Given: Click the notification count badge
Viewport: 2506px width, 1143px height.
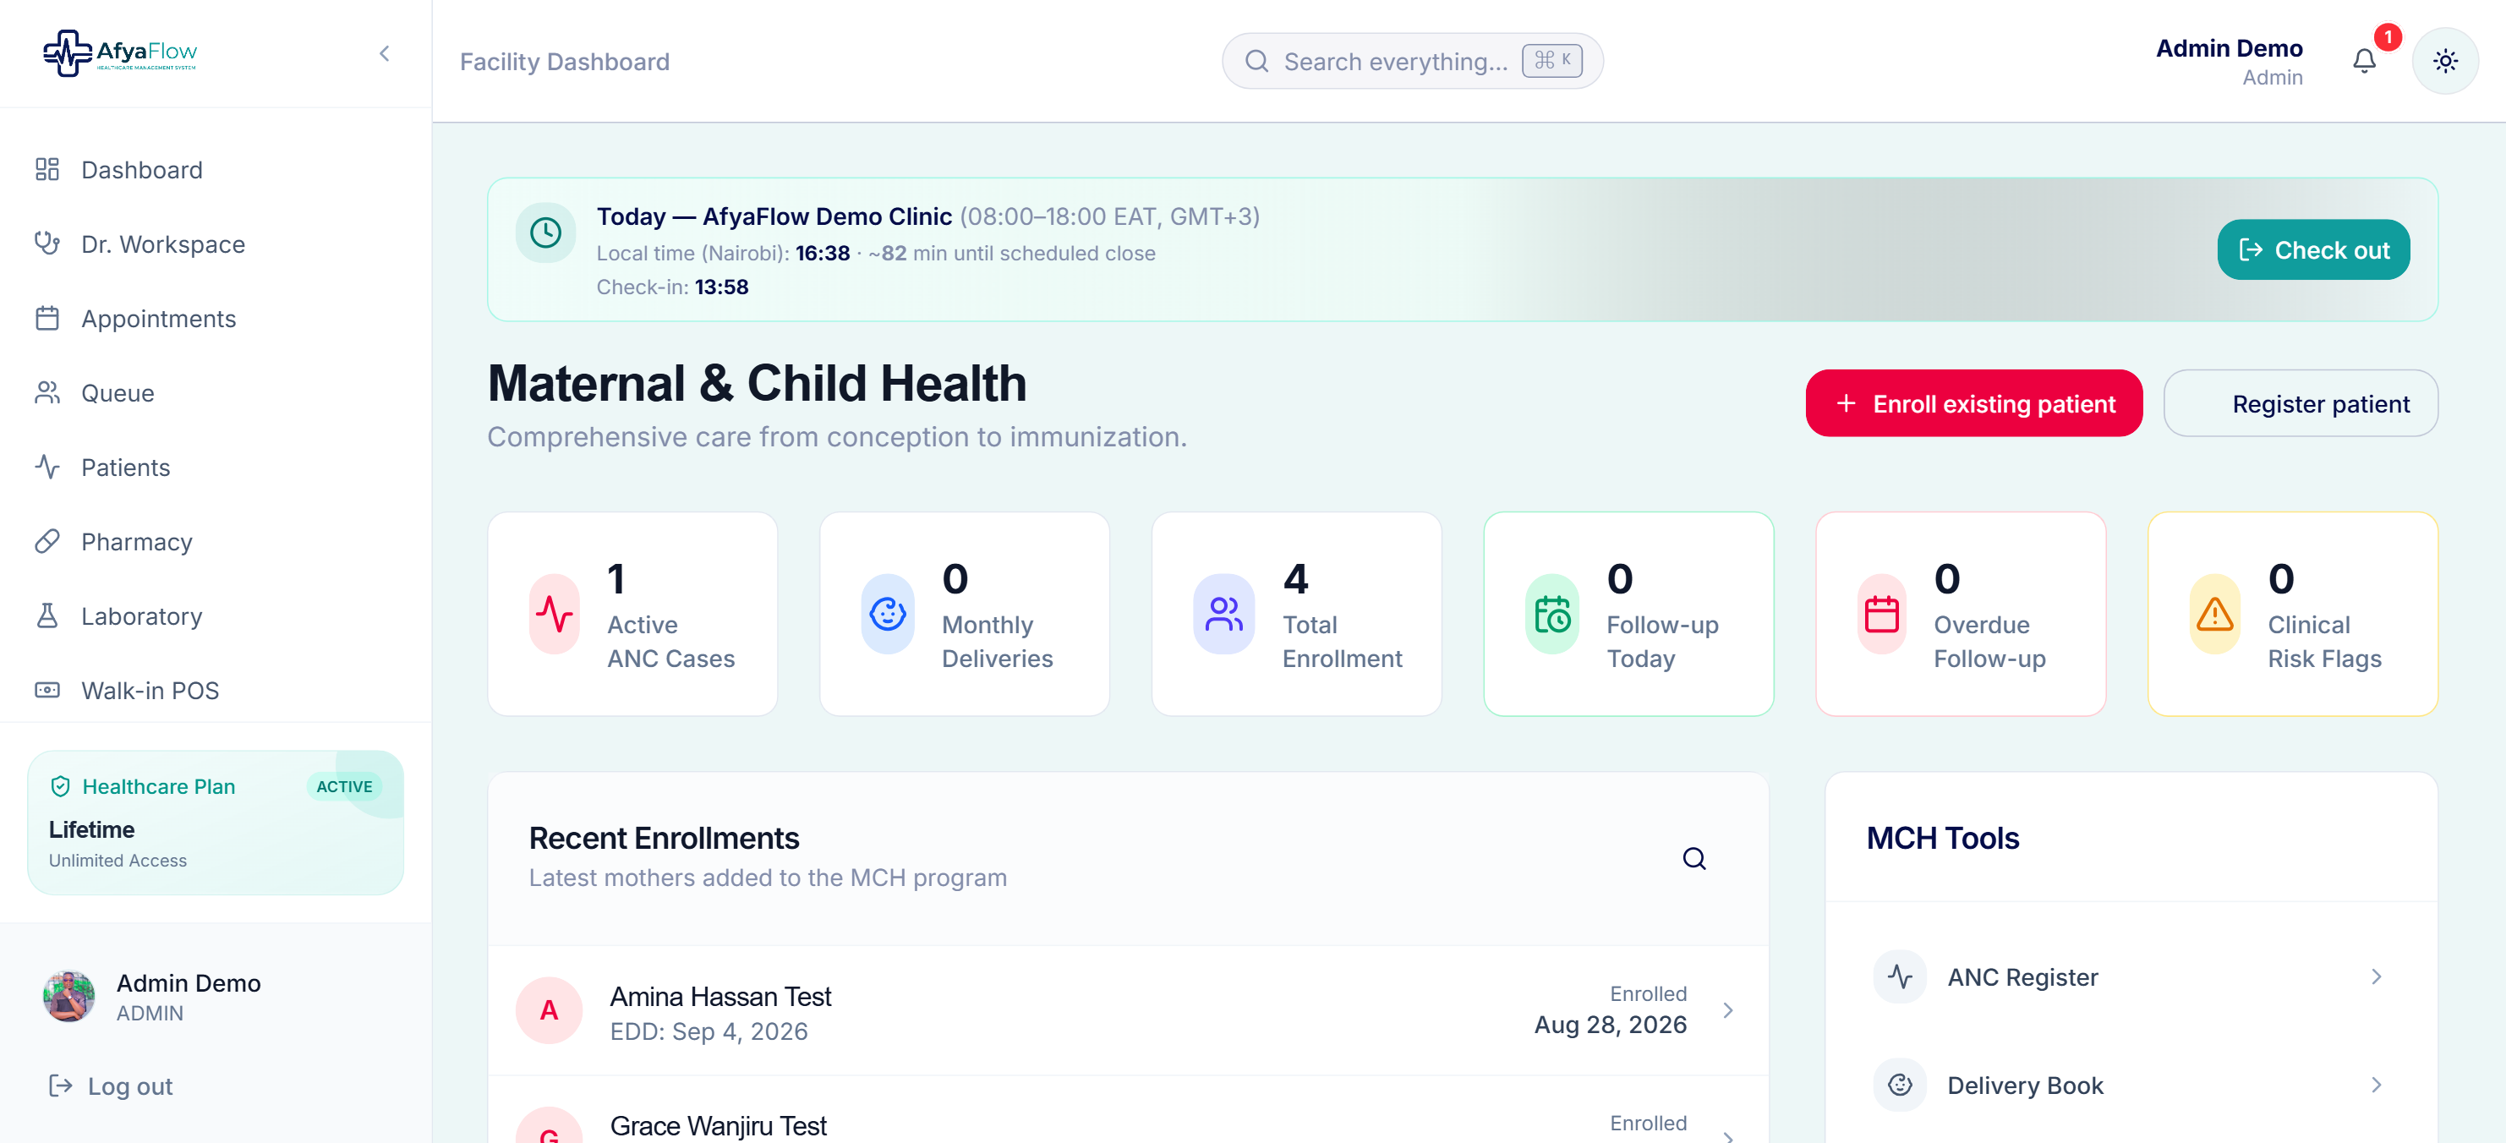Looking at the screenshot, I should pyautogui.click(x=2388, y=37).
